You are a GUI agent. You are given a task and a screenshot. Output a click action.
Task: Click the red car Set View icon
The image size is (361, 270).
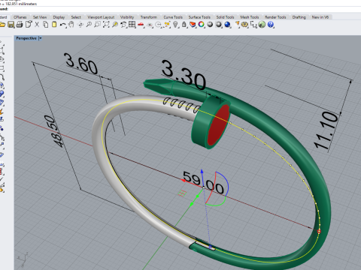click(141, 25)
